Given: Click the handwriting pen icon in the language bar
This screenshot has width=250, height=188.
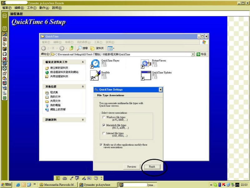Looking at the screenshot, I should tap(83, 178).
